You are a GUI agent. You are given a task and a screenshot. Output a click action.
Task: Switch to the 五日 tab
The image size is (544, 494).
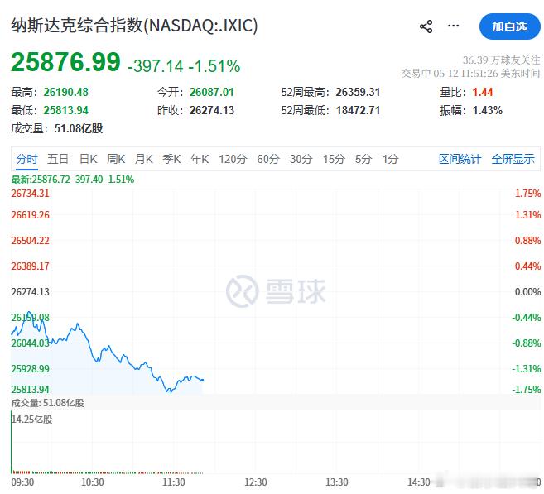pos(58,159)
